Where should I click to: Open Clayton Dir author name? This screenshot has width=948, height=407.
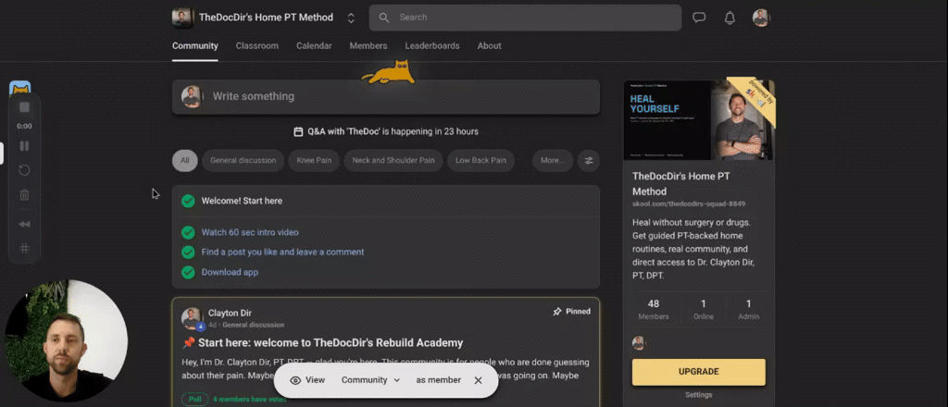pos(230,313)
